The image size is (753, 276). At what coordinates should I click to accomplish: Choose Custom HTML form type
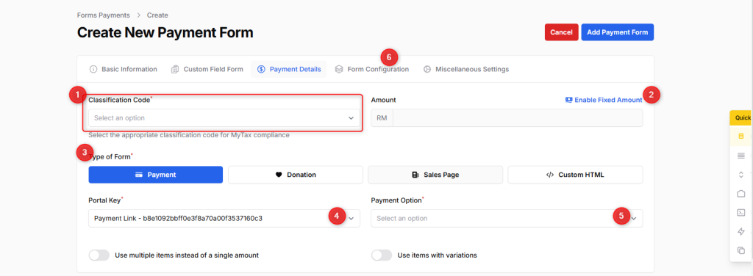pos(575,175)
